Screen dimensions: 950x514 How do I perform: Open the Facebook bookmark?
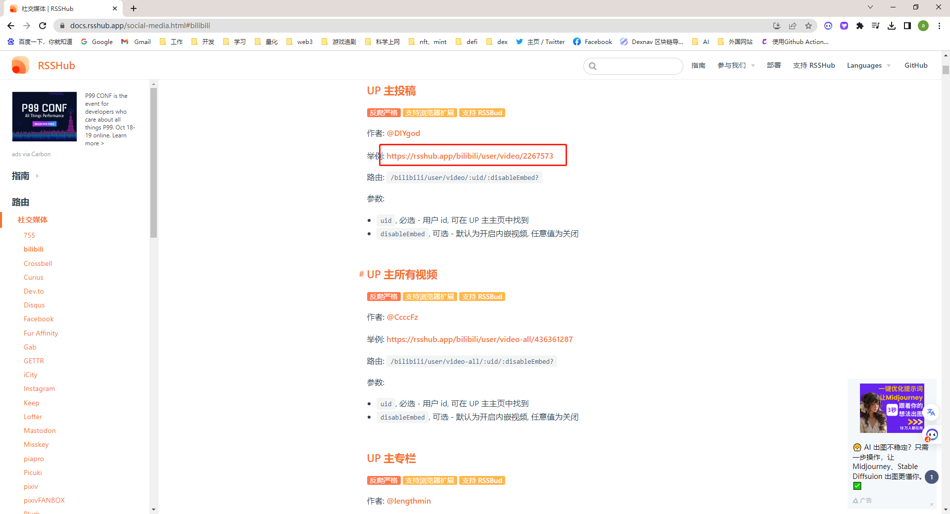pyautogui.click(x=593, y=42)
